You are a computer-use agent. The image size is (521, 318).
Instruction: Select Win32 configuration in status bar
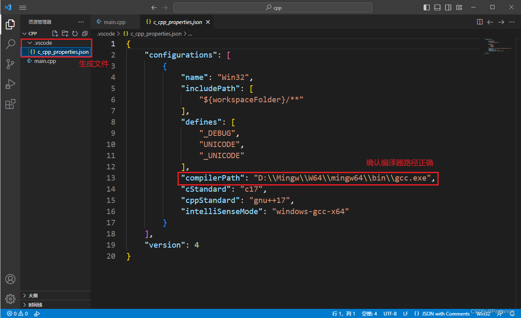point(483,314)
